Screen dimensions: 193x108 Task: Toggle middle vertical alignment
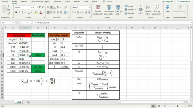point(51,7)
